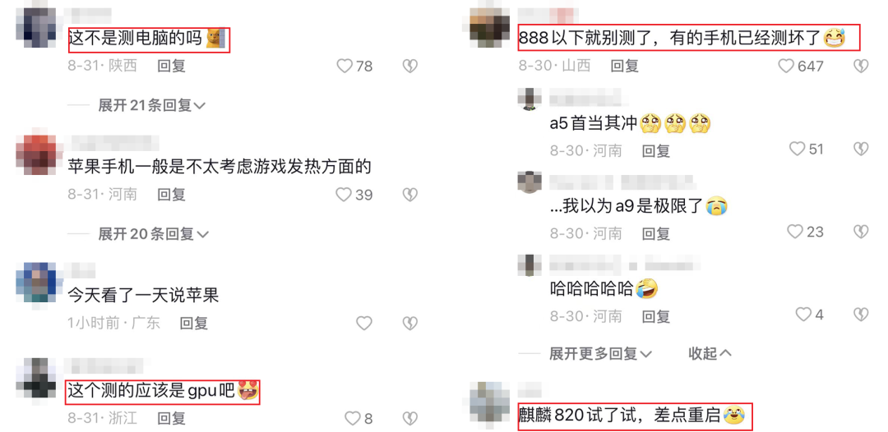Expand 展开21条回复
888x432 pixels.
(x=152, y=105)
